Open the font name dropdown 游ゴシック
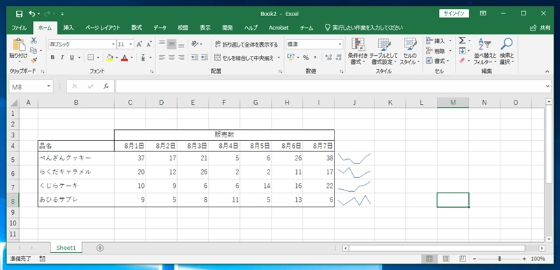This screenshot has width=560, height=270. coord(113,45)
